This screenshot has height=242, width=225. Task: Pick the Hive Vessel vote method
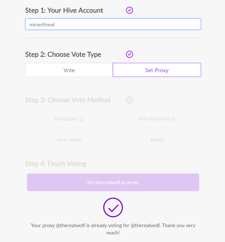pyautogui.click(x=69, y=140)
